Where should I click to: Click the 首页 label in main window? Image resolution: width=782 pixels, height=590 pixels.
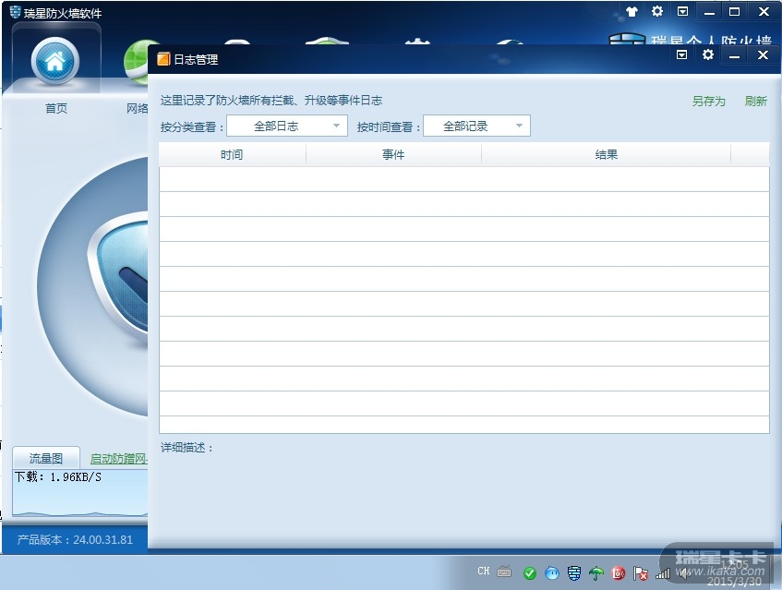pyautogui.click(x=55, y=108)
